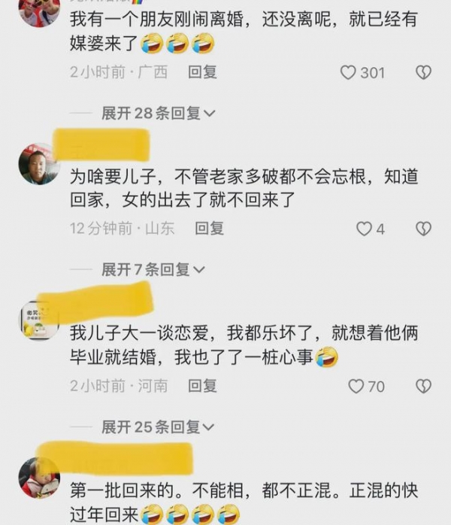Open avatar of the Henan commenter
The image size is (451, 525).
pos(39,320)
